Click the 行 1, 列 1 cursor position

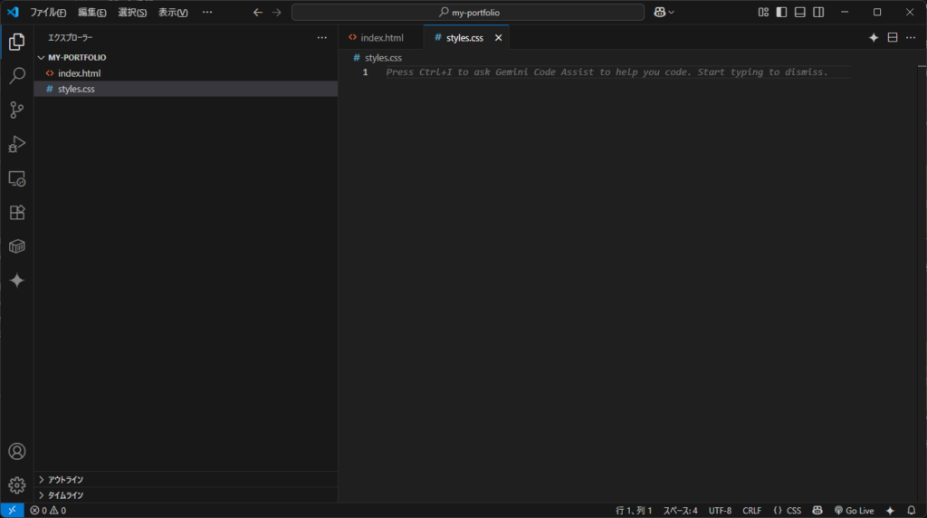(634, 511)
